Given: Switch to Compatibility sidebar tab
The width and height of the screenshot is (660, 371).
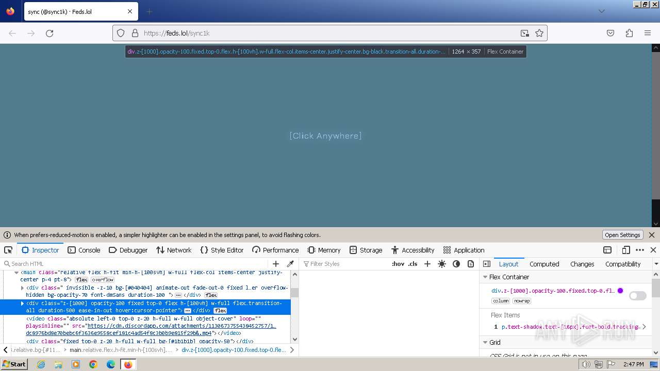Looking at the screenshot, I should click(x=623, y=264).
